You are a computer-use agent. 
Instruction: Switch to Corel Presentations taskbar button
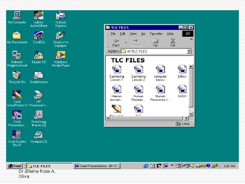tap(97, 166)
